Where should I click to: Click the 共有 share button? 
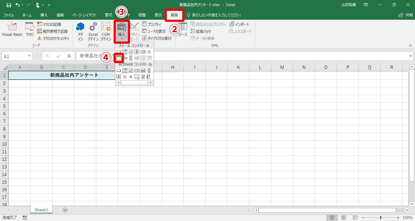click(x=406, y=15)
